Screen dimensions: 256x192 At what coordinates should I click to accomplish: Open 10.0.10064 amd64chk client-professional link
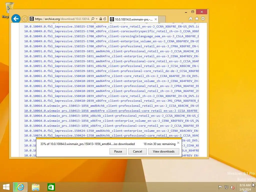[111, 106]
